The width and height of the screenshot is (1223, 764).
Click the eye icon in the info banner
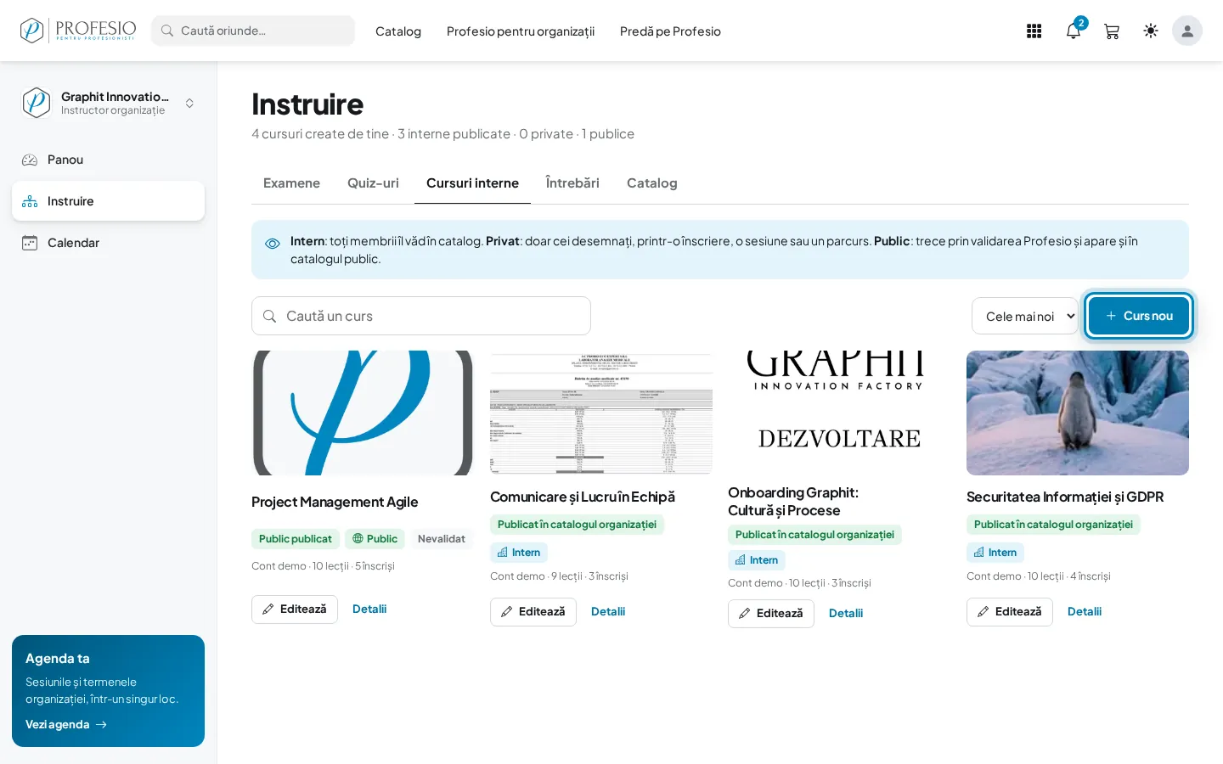273,244
